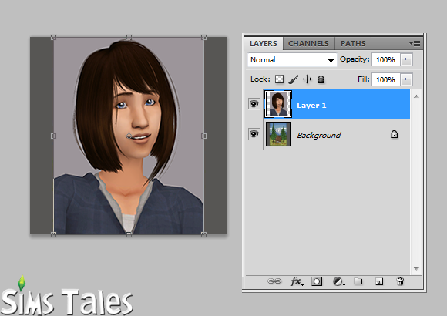Lock position move icon
Screen dimensions: 447x316
(307, 79)
